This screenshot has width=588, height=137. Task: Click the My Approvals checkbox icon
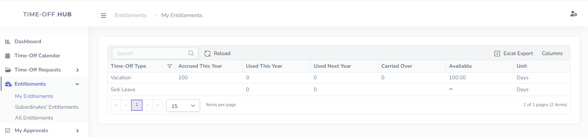point(8,131)
